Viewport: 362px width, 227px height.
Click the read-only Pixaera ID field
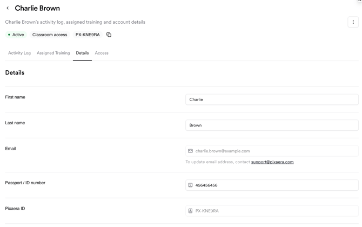(x=276, y=211)
